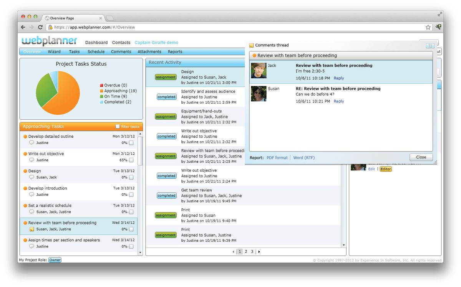Open comment bubble beside Justine under Develop detailed outline
This screenshot has width=461, height=287.
[x=31, y=143]
